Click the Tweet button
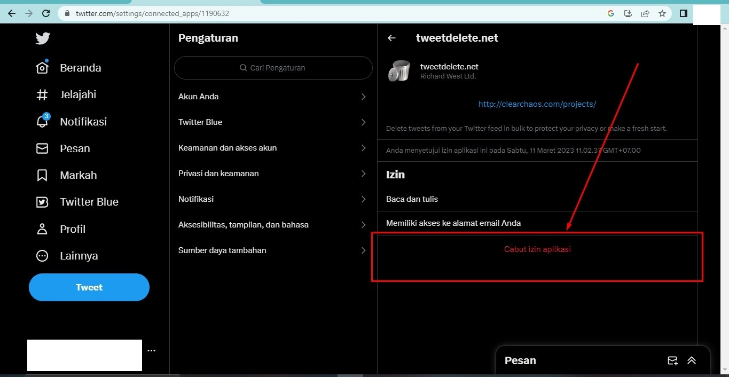The width and height of the screenshot is (729, 377). pyautogui.click(x=89, y=287)
